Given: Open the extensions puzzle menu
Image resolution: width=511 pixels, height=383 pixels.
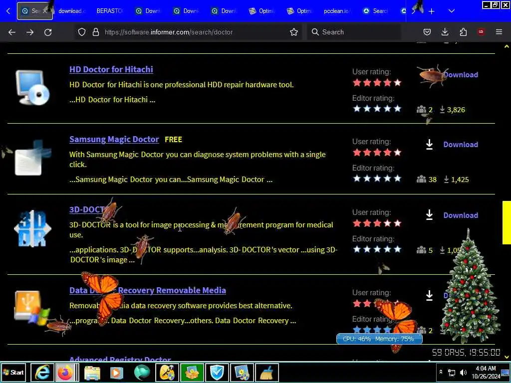Looking at the screenshot, I should (463, 32).
